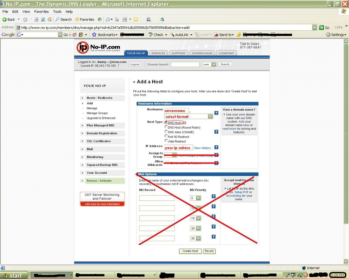Open the Favorites menu in menu bar
The image size is (349, 279).
click(41, 12)
